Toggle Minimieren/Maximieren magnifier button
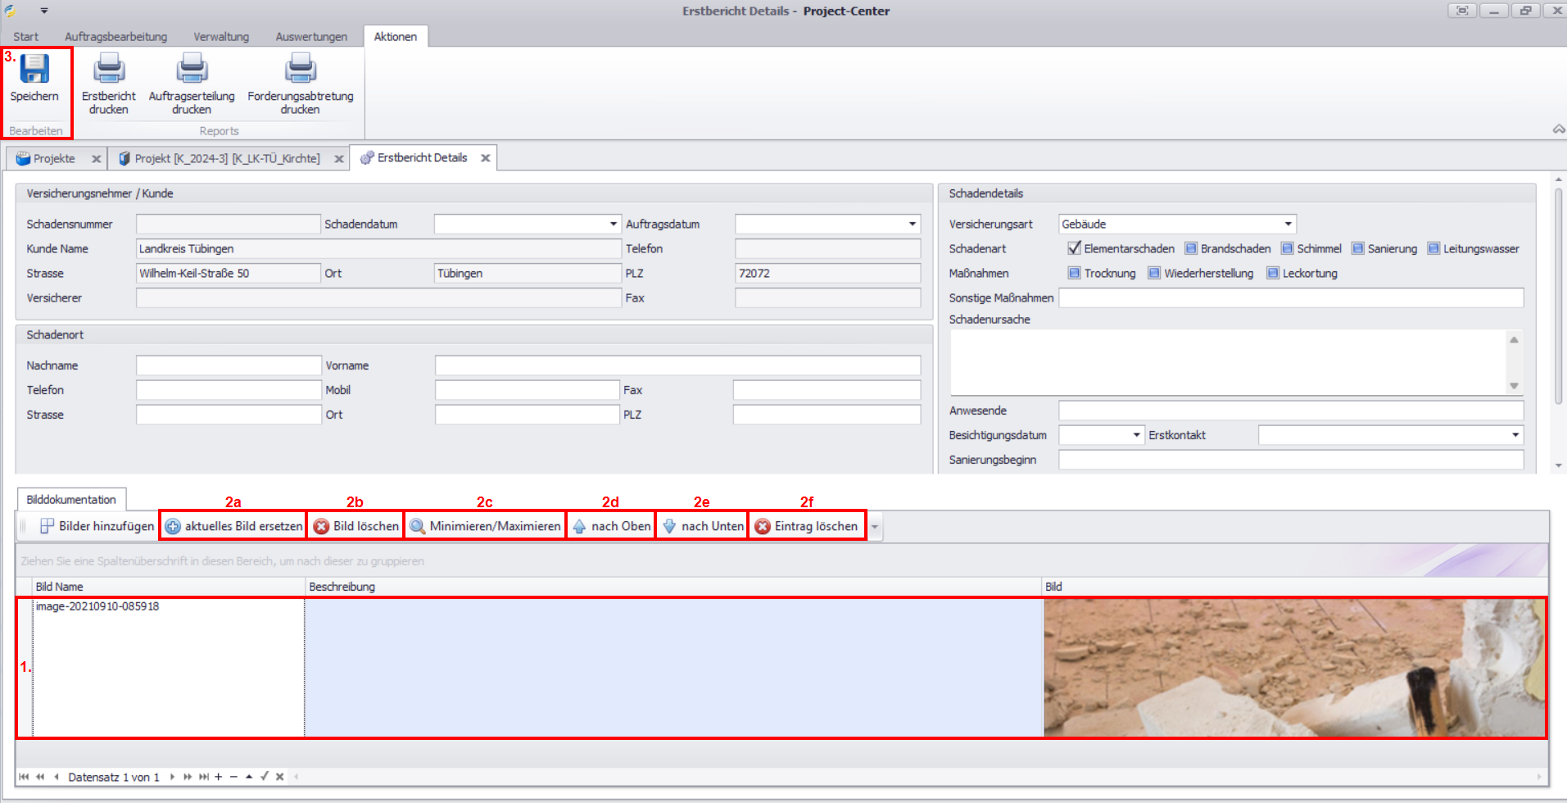This screenshot has width=1567, height=803. [x=485, y=526]
